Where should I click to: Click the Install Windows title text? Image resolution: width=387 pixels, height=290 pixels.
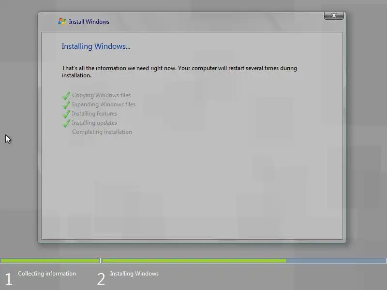click(89, 22)
